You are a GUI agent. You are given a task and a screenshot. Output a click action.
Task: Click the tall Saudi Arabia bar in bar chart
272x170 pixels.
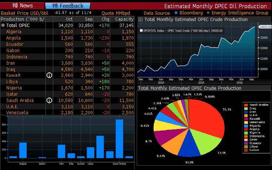[119, 139]
